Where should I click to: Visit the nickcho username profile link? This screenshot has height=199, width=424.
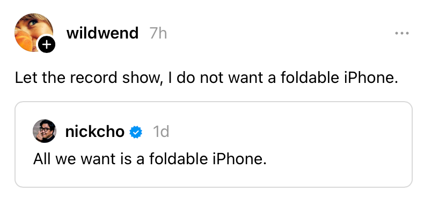tap(95, 132)
